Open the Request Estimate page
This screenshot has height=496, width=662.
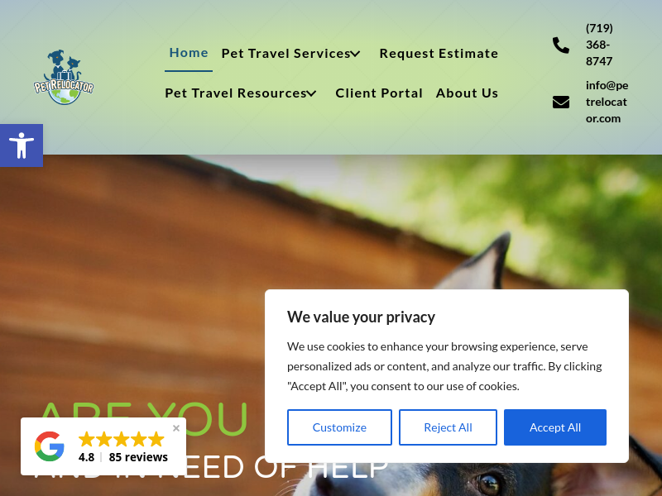439,54
